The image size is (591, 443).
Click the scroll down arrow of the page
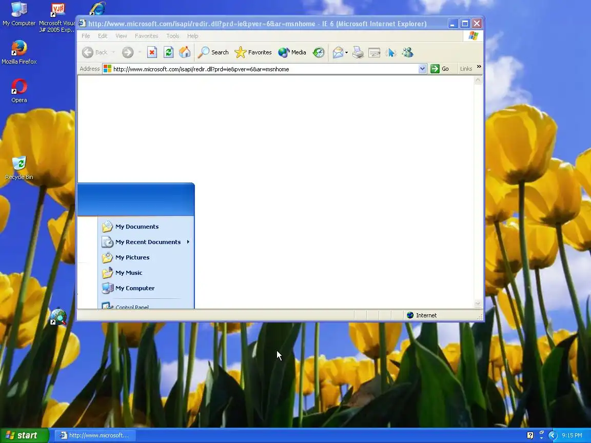tap(478, 303)
